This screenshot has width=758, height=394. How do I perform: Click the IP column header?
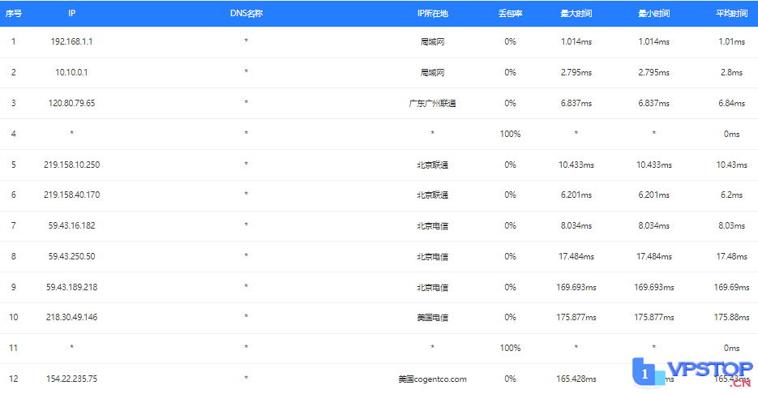click(x=71, y=14)
